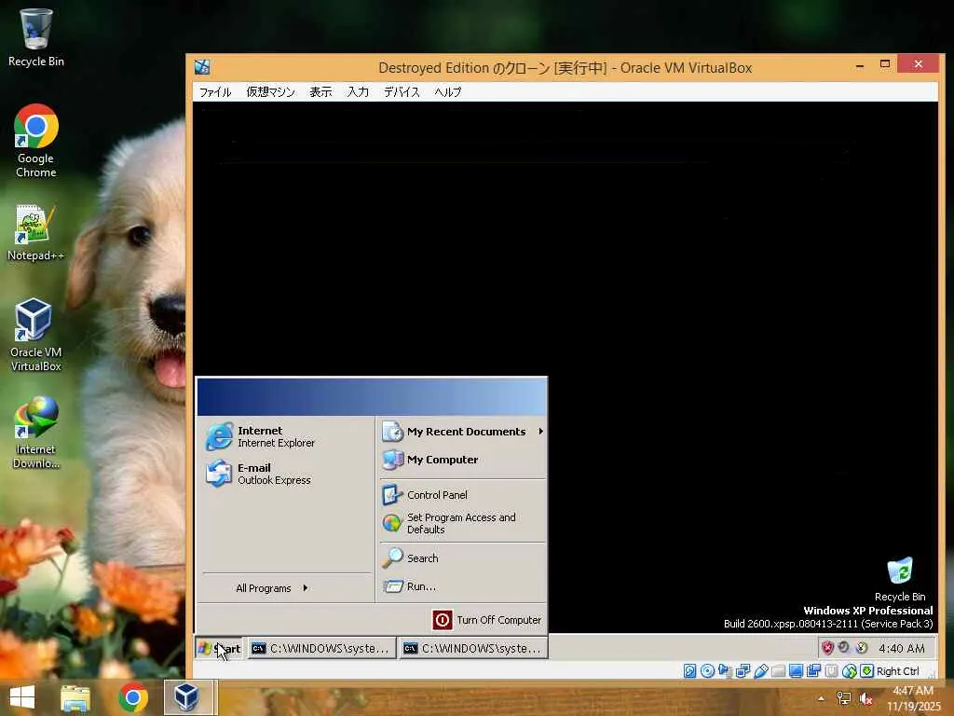Click VirtualBox network adapters indicator

(743, 671)
